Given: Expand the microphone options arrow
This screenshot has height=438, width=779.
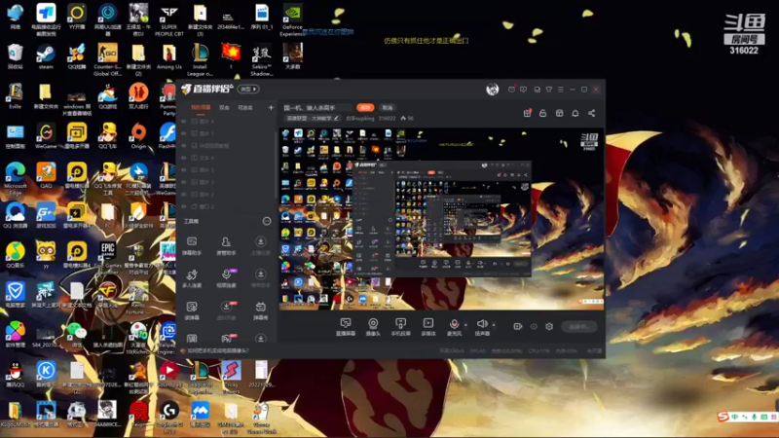Looking at the screenshot, I should (x=465, y=325).
